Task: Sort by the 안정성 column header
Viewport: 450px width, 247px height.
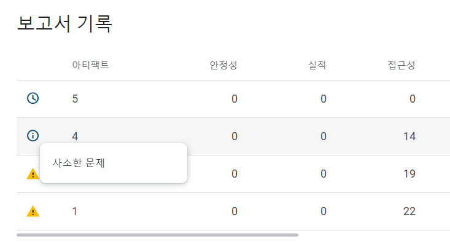Action: (223, 65)
